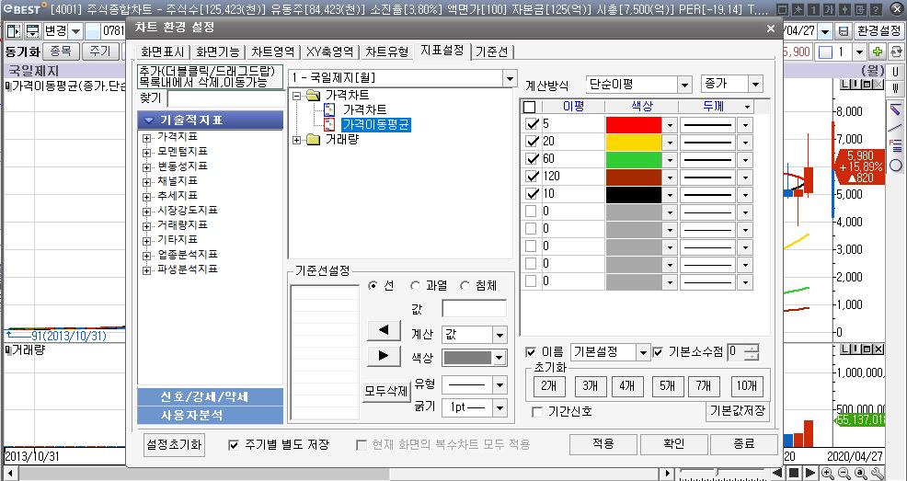
Task: Open the 굵기 1pt thickness dropdown
Action: click(x=499, y=407)
